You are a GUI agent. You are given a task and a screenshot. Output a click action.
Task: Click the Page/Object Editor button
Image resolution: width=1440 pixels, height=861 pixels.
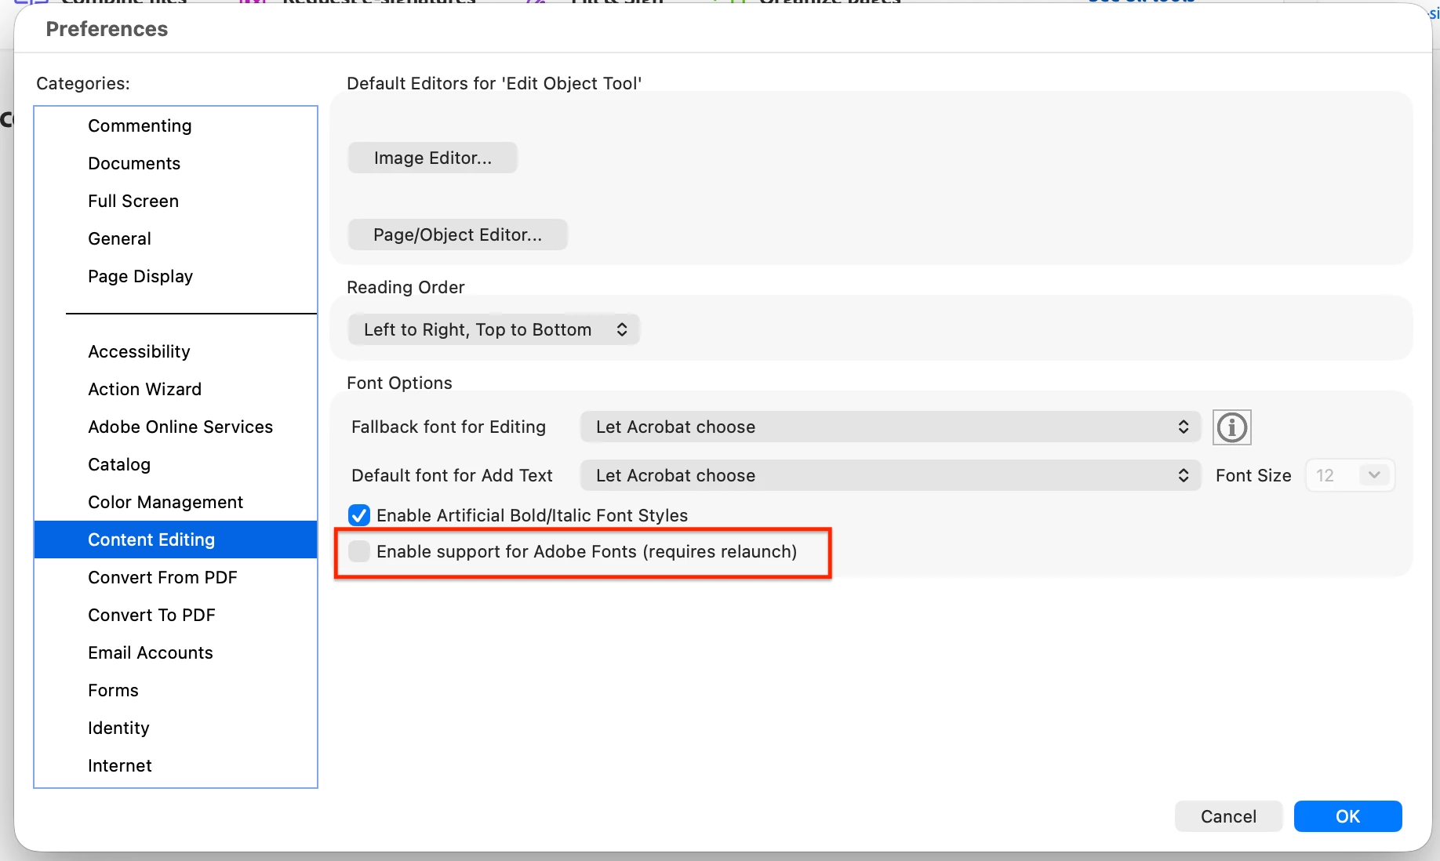click(x=458, y=234)
